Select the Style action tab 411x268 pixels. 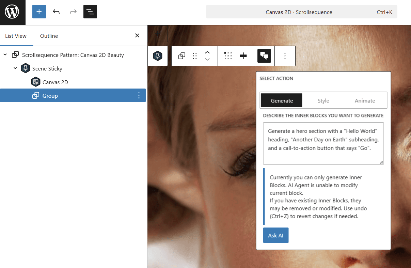323,100
